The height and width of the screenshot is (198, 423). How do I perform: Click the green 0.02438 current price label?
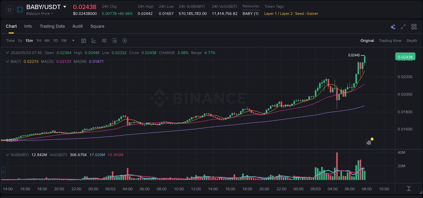(405, 57)
